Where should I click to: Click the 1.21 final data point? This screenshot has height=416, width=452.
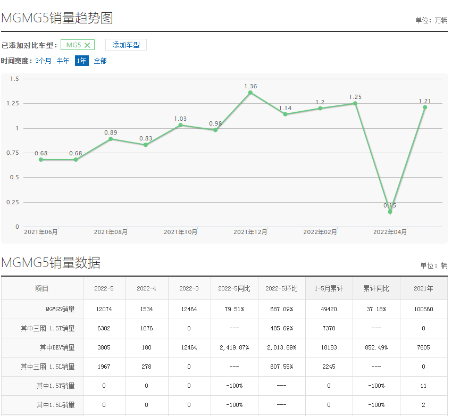coord(425,107)
